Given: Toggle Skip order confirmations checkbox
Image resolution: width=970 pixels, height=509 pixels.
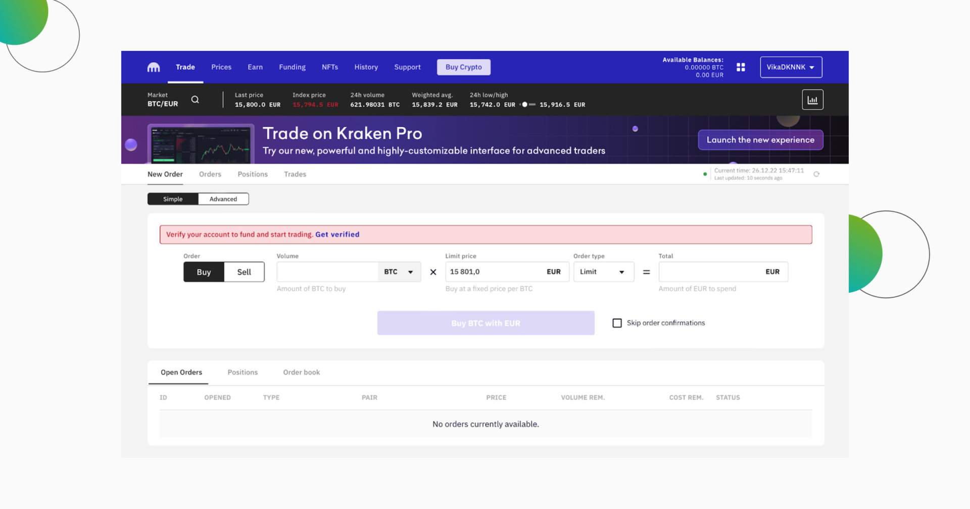Looking at the screenshot, I should pos(617,323).
